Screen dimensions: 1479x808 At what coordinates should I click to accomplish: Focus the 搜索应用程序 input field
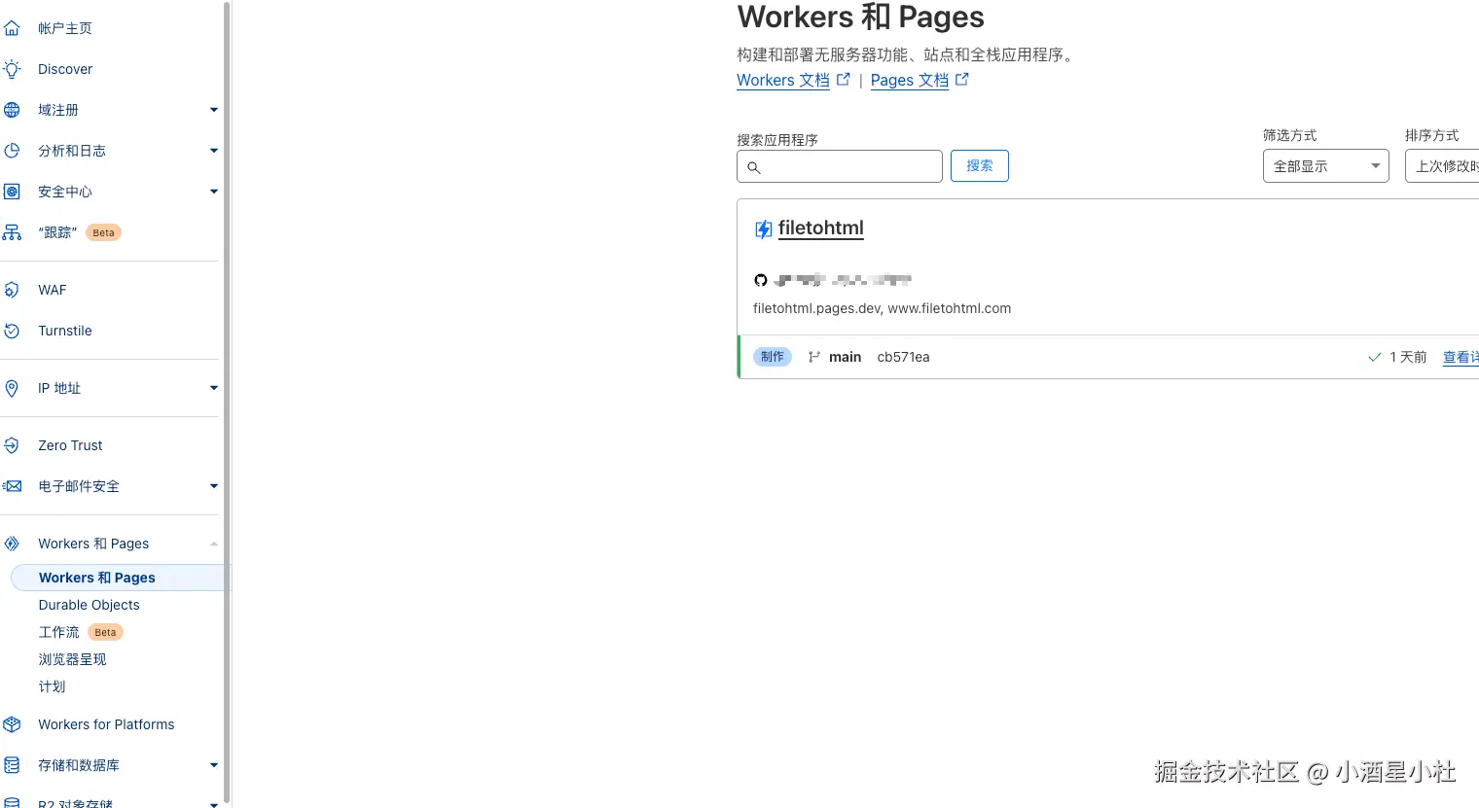(840, 166)
